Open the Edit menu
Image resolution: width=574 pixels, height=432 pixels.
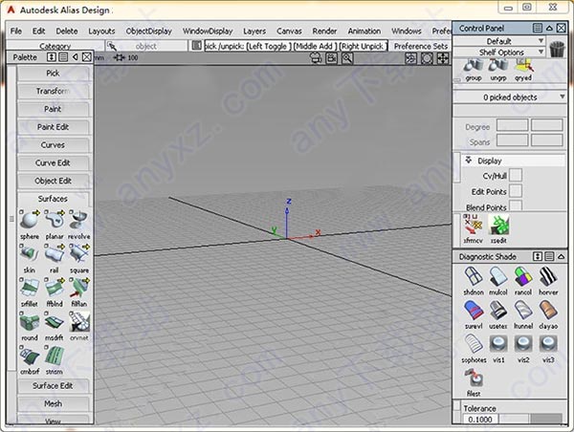point(38,31)
